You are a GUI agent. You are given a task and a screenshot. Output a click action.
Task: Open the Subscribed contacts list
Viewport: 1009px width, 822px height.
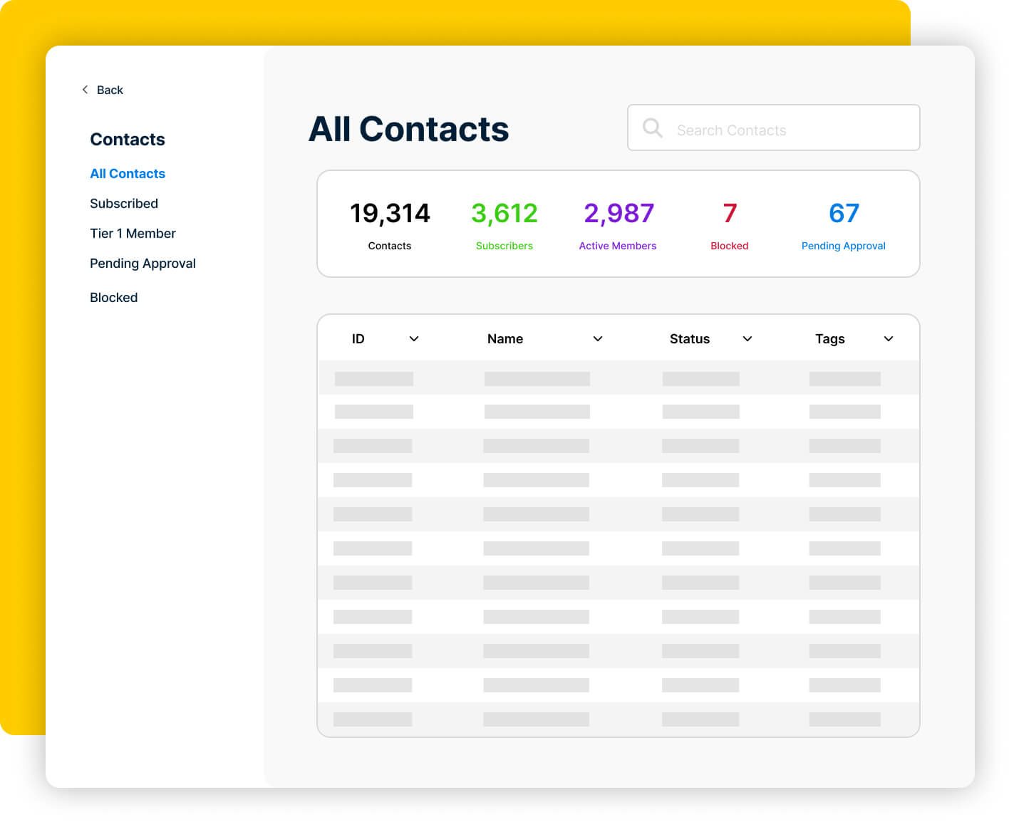pyautogui.click(x=124, y=204)
